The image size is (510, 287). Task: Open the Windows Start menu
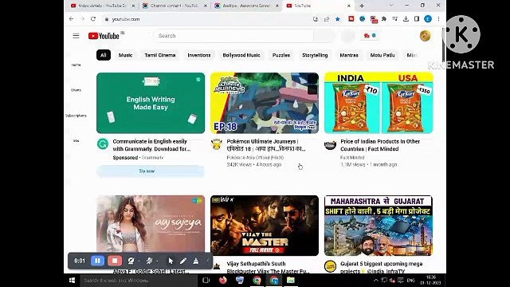(73, 280)
